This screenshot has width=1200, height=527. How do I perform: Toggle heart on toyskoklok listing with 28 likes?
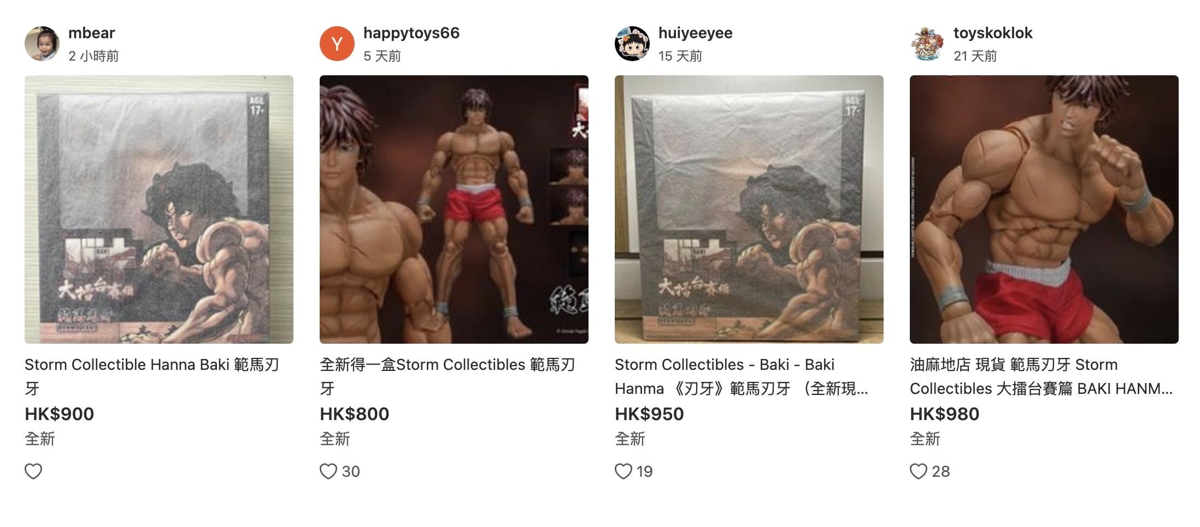point(919,471)
